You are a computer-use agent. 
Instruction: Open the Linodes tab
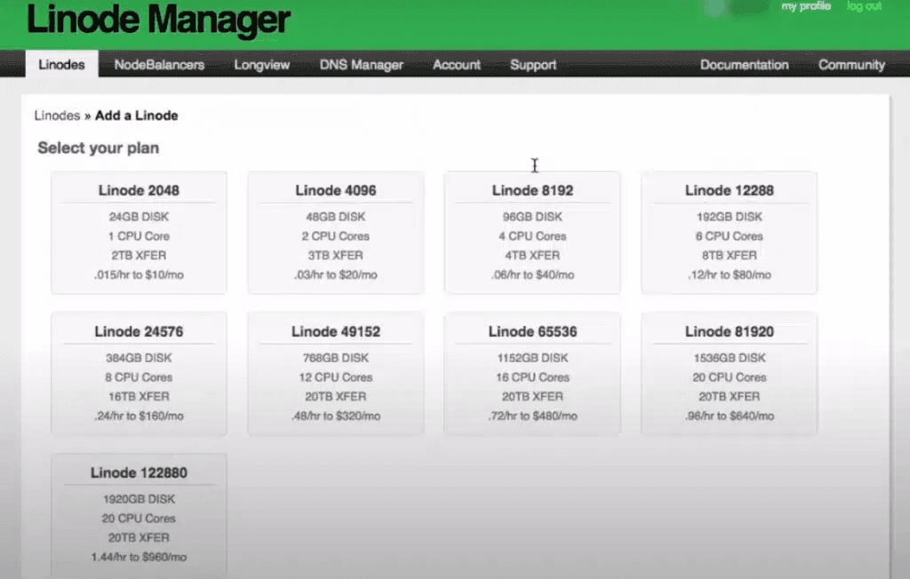point(61,65)
